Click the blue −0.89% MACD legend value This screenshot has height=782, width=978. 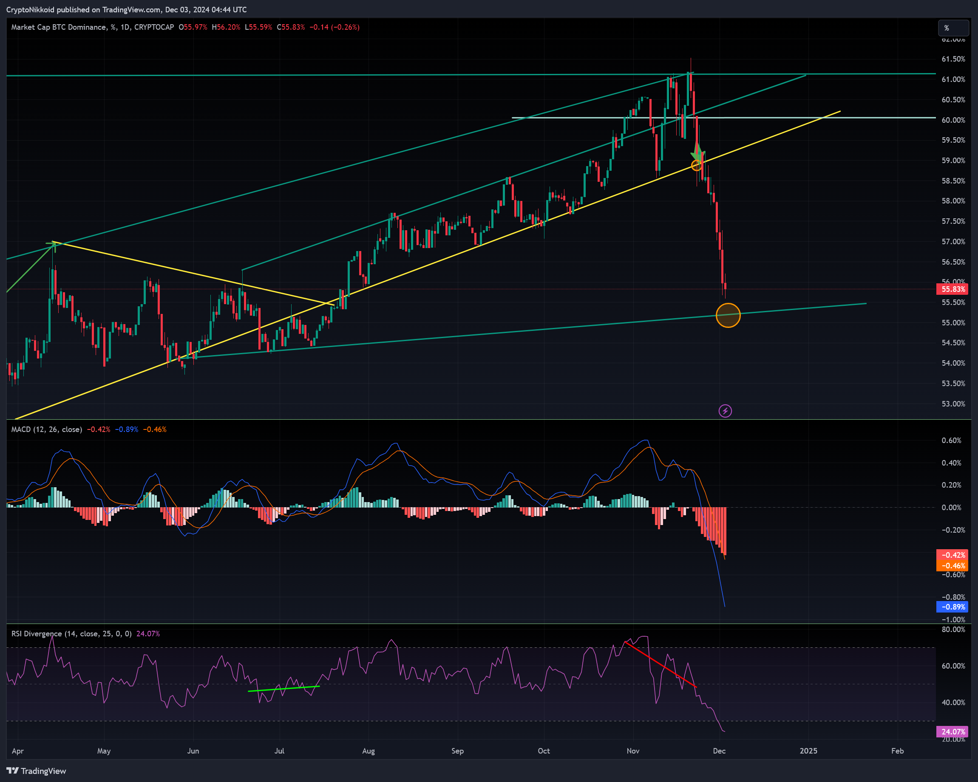click(127, 429)
